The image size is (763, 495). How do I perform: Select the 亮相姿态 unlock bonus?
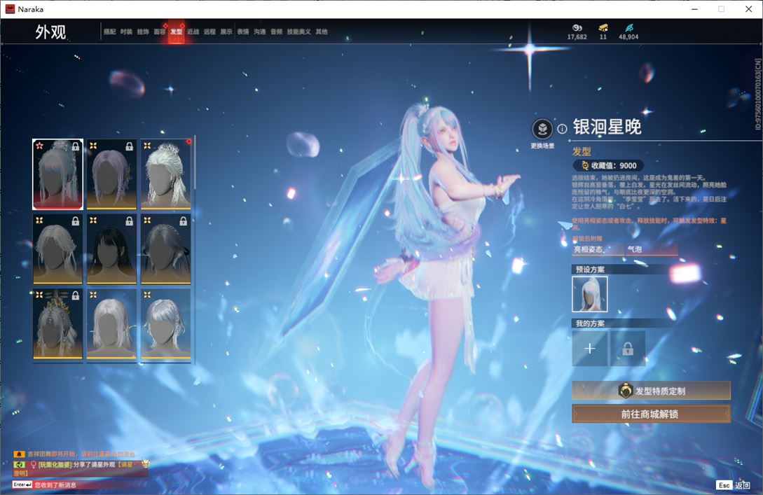pos(598,249)
